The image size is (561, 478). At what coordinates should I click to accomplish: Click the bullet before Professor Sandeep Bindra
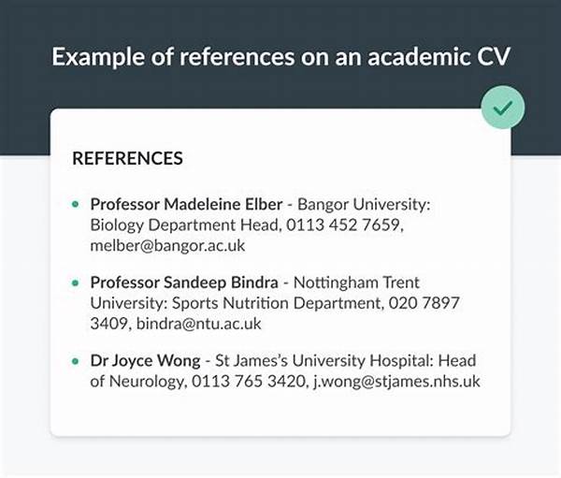coord(75,282)
